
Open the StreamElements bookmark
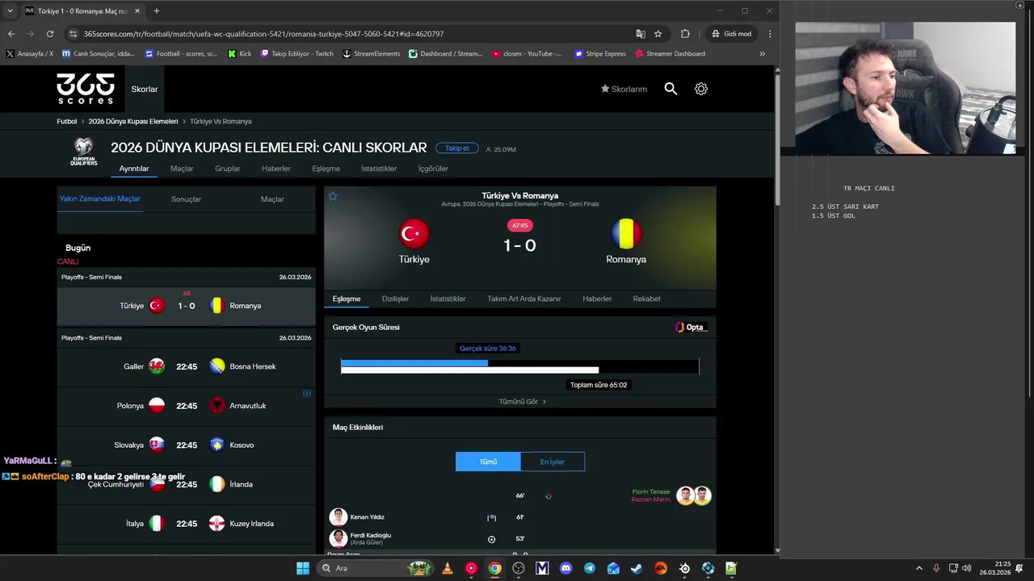[x=372, y=54]
